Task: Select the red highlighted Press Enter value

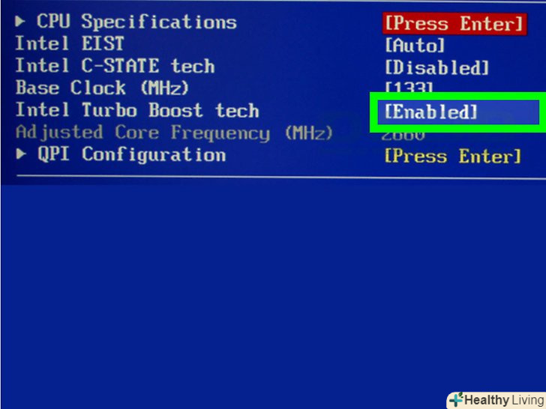Action: pos(454,24)
